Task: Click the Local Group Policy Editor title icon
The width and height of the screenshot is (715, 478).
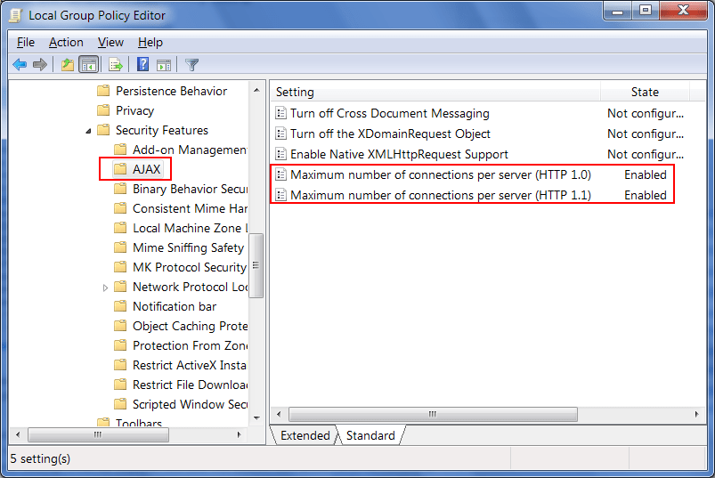Action: click(15, 15)
